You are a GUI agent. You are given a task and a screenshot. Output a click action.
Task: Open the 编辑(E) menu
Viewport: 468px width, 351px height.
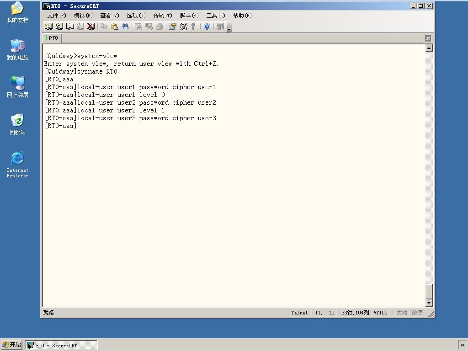click(x=83, y=16)
